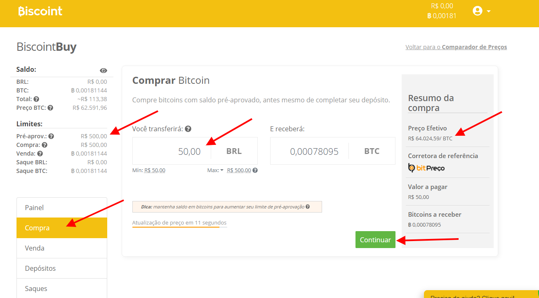The image size is (539, 298).
Task: Click help icon beside Venda limit
Action: [x=40, y=154]
